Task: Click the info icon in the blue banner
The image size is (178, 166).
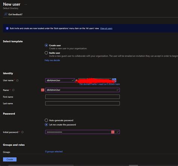Action: tap(7, 29)
